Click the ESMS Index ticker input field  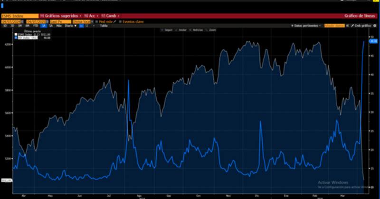tap(18, 16)
